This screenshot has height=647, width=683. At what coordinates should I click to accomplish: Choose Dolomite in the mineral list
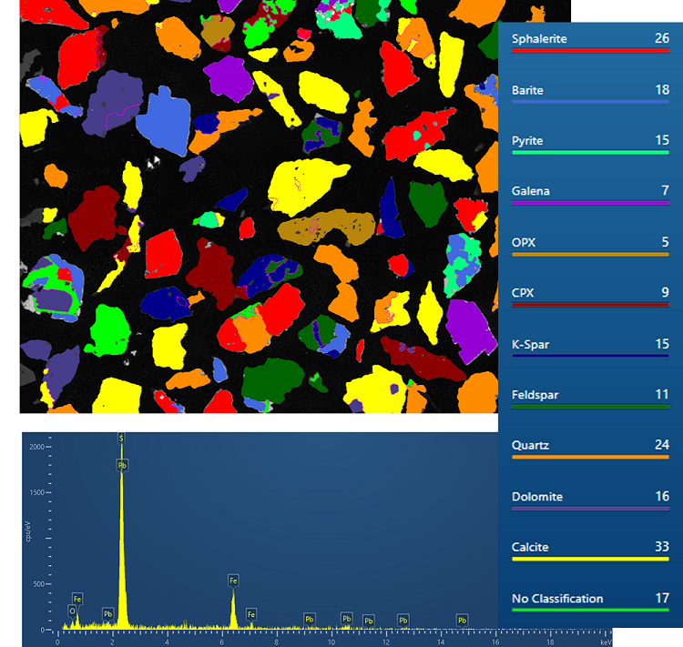537,497
